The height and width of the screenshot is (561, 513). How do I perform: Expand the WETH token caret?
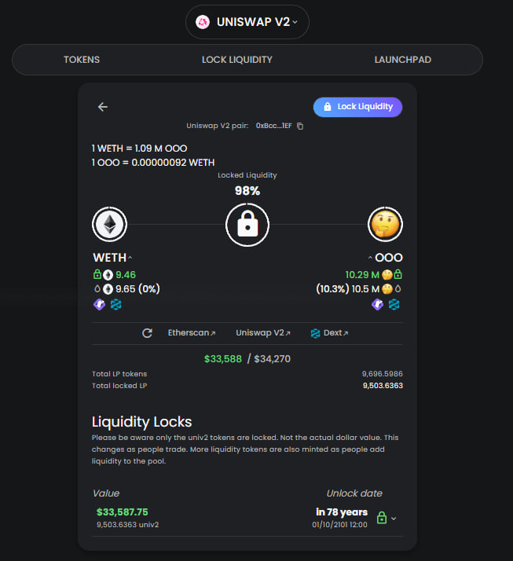130,258
